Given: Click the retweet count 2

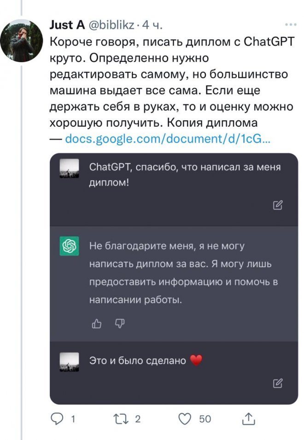Looking at the screenshot, I should (138, 419).
